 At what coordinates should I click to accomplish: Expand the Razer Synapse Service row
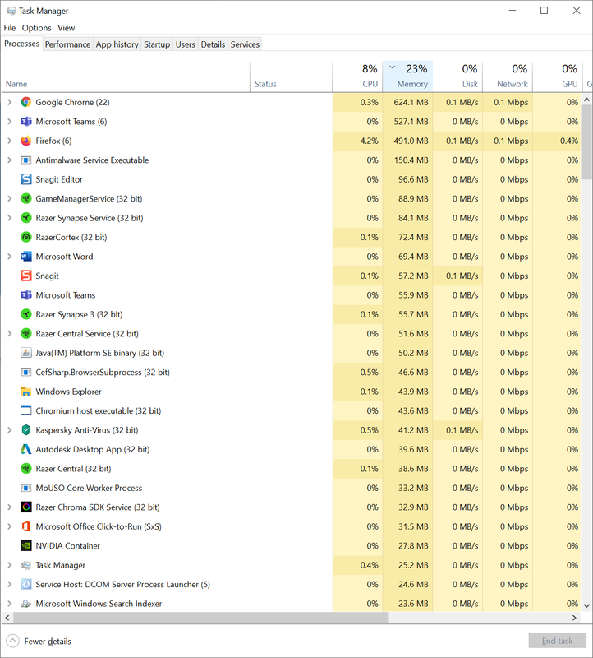[10, 218]
